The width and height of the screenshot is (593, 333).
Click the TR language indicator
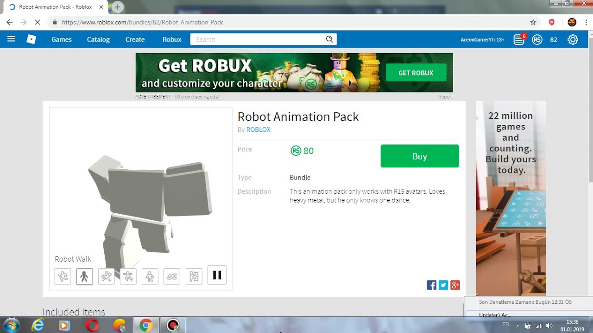pos(505,325)
